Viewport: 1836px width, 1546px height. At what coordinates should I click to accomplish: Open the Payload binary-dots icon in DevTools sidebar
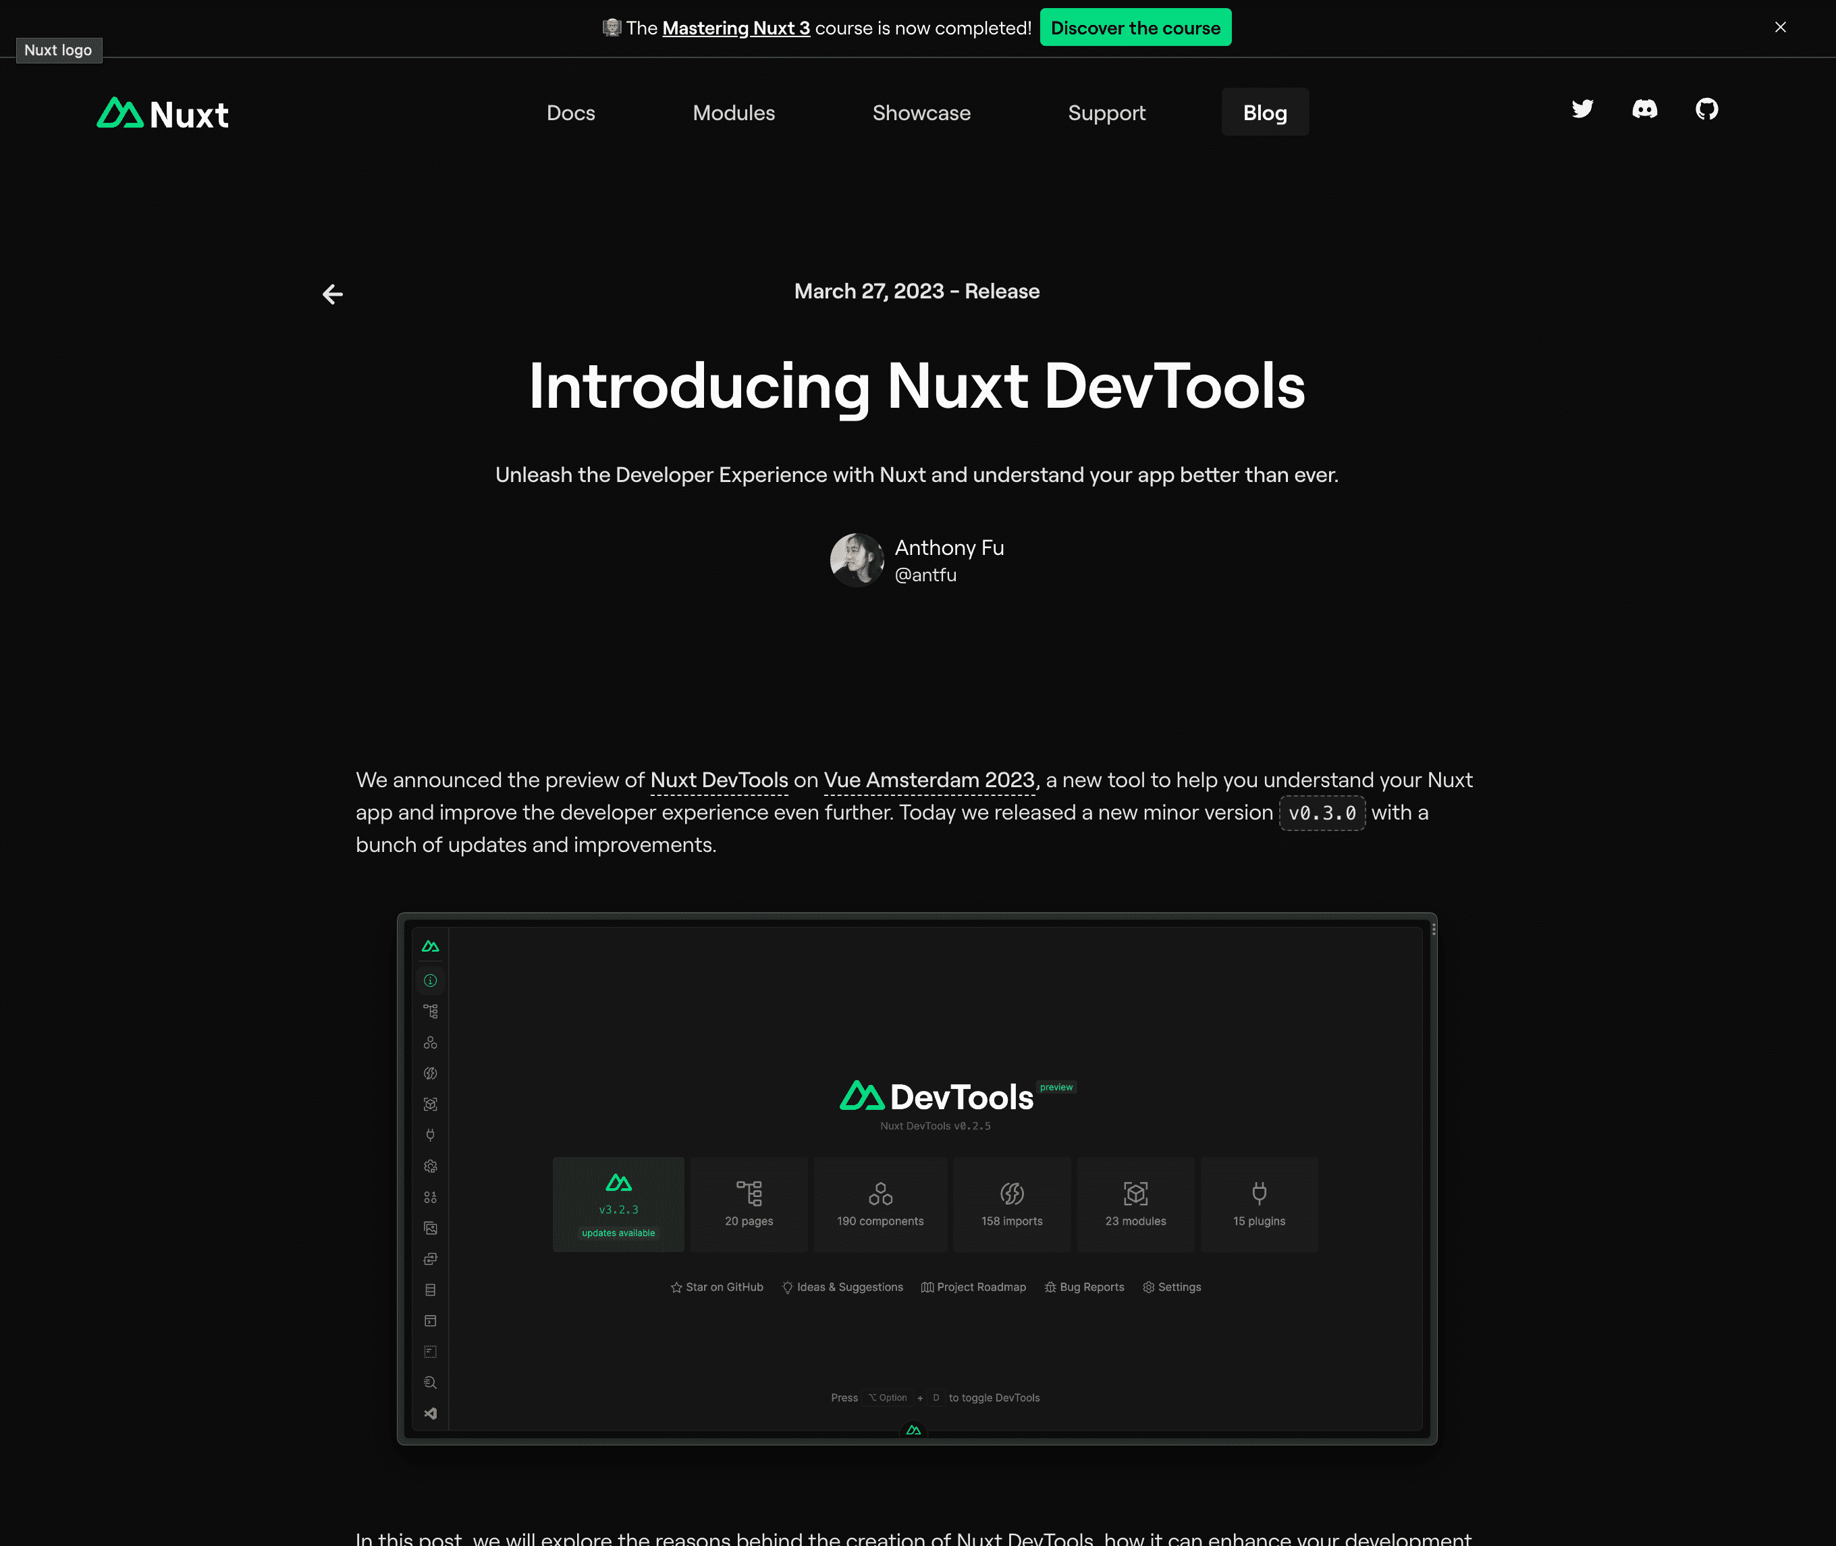(430, 1197)
